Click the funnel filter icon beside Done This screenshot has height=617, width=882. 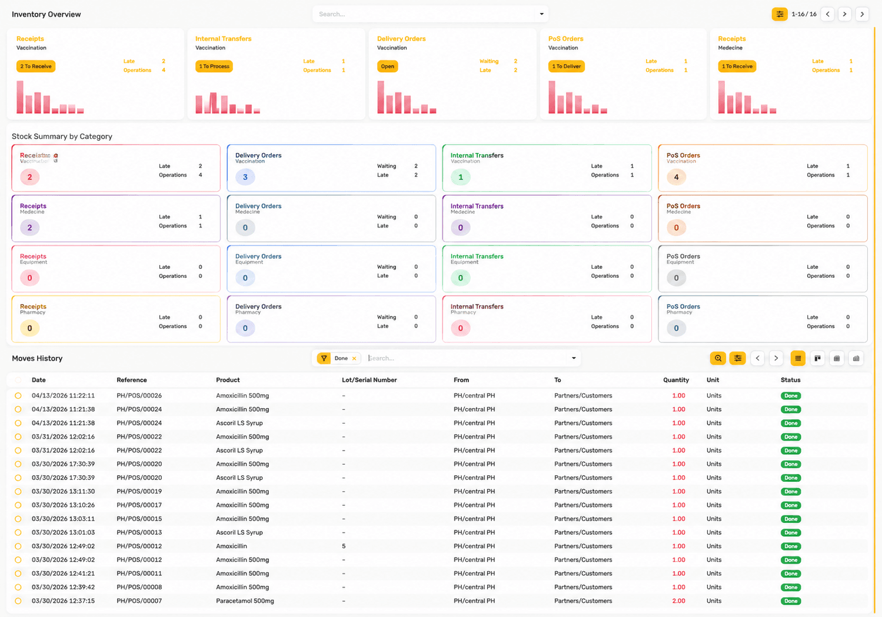pos(324,358)
